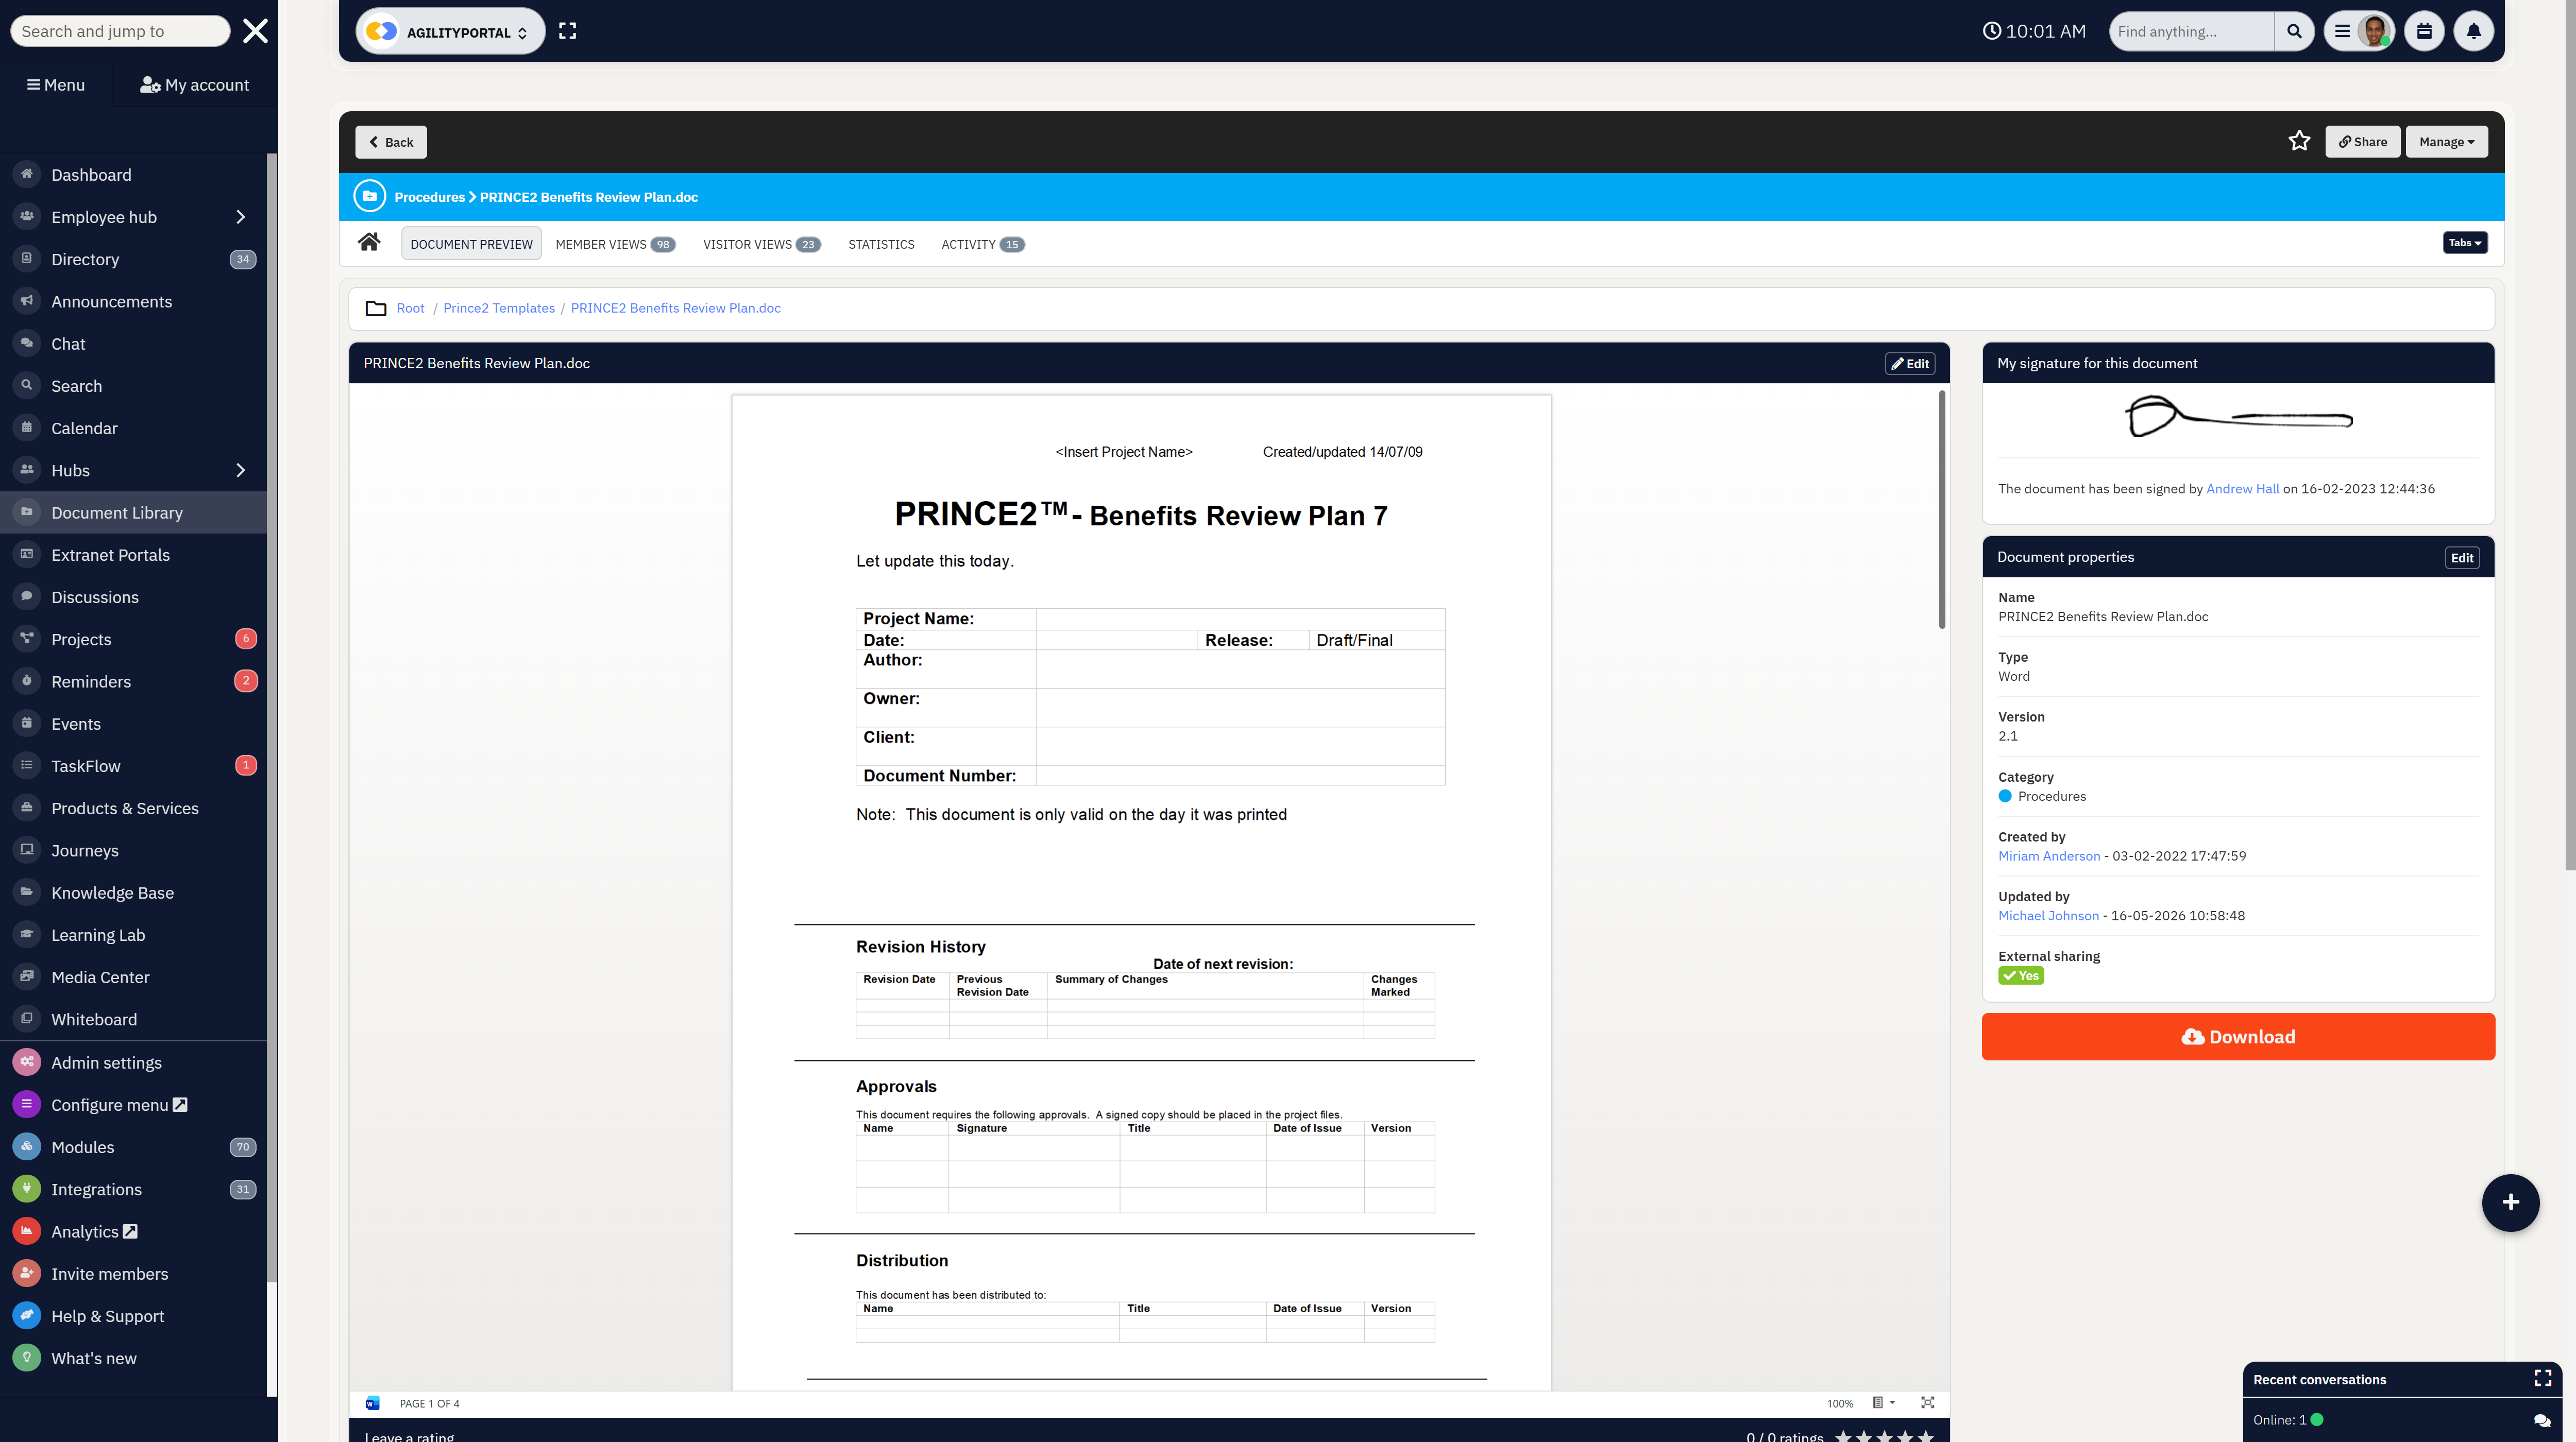Open Calendar in the sidebar
Screen dimensions: 2576x1442
[133, 427]
